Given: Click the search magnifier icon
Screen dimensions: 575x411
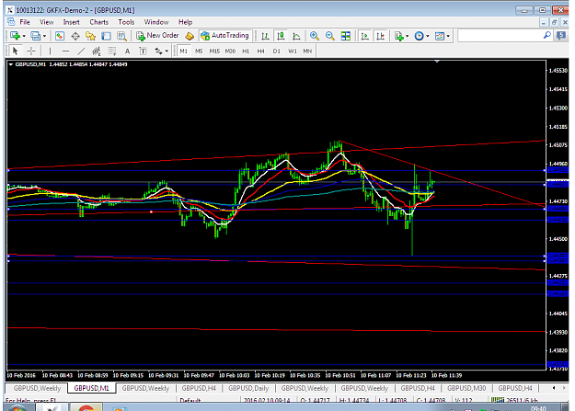Looking at the screenshot, I should coord(546,35).
